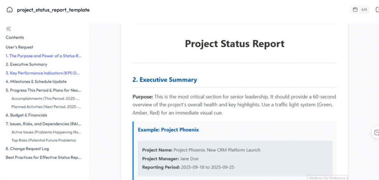379x180 pixels.
Task: Switch to the preview view icon
Action: tap(355, 10)
